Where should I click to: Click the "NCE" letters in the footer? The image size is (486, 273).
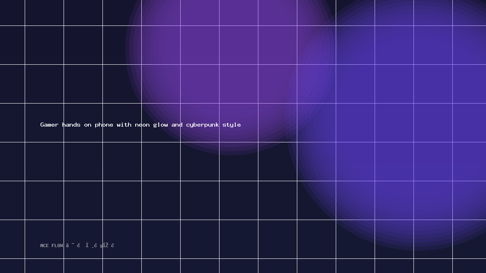45,245
